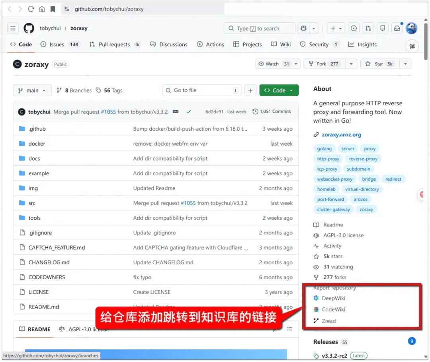Open the Actions tab
Image resolution: width=430 pixels, height=362 pixels.
pyautogui.click(x=211, y=45)
